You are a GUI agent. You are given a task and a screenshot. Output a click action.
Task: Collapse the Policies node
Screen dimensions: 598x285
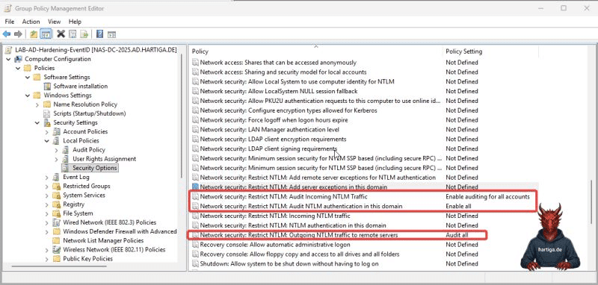point(18,68)
